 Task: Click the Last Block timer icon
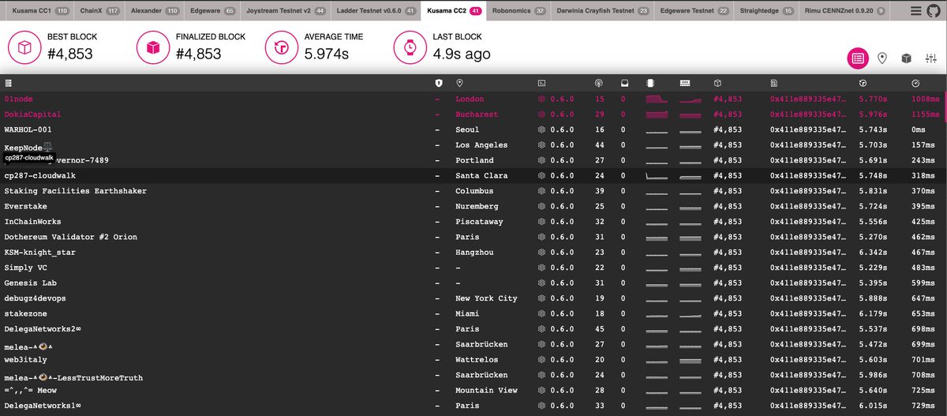pyautogui.click(x=410, y=47)
